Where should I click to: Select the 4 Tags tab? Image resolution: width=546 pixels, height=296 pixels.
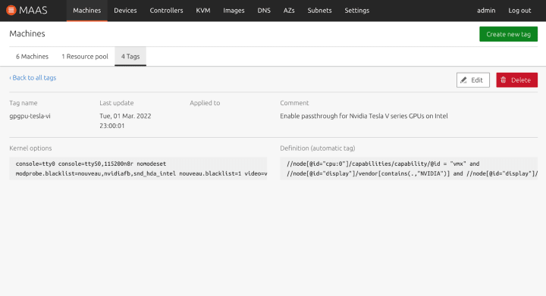tap(130, 56)
